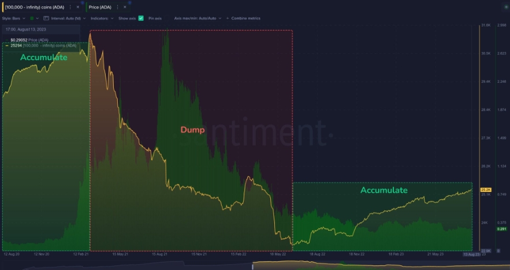Expand the Indicators dropdown
Screen dimensions: 510x270
[102, 19]
